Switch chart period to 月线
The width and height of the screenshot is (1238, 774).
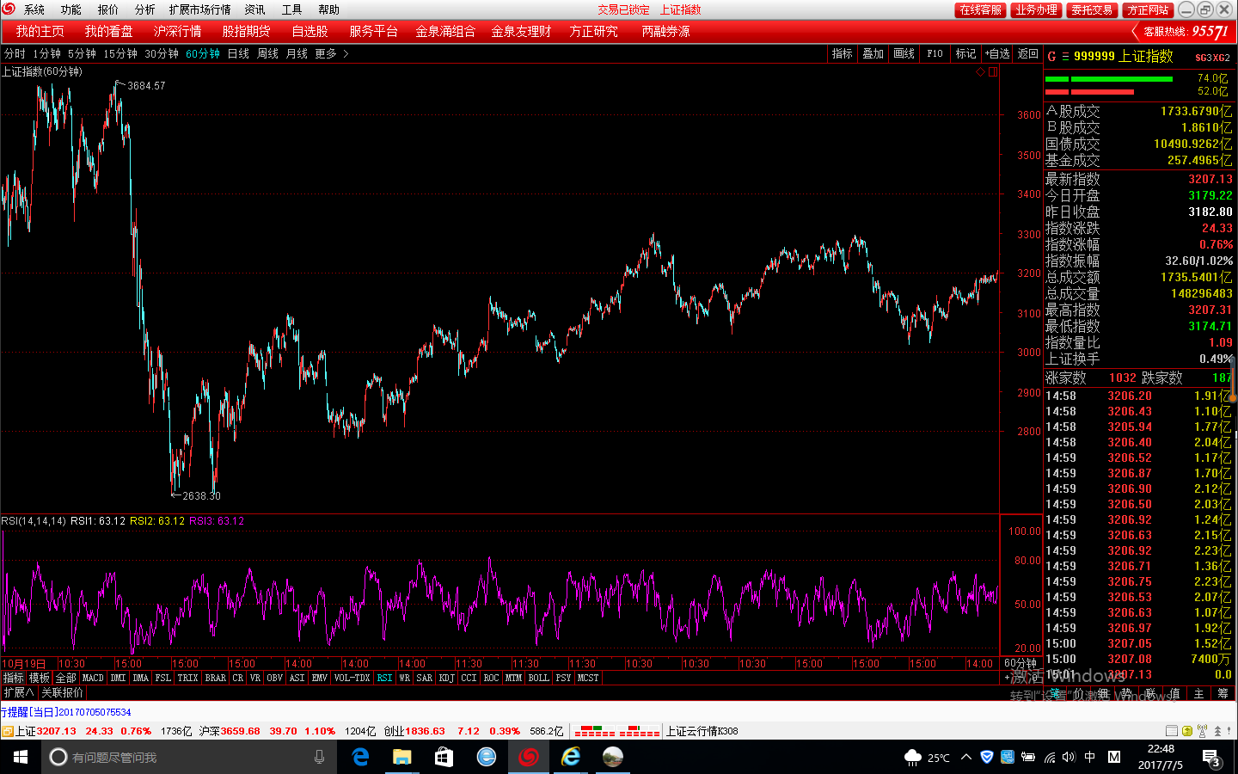[297, 53]
